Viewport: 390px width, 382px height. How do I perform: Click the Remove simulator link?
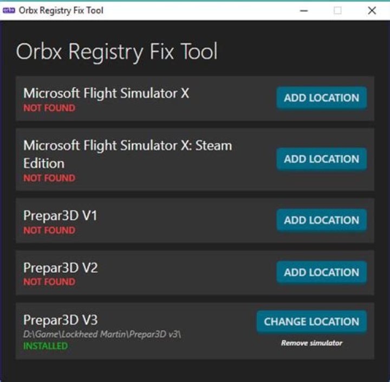[x=311, y=343]
